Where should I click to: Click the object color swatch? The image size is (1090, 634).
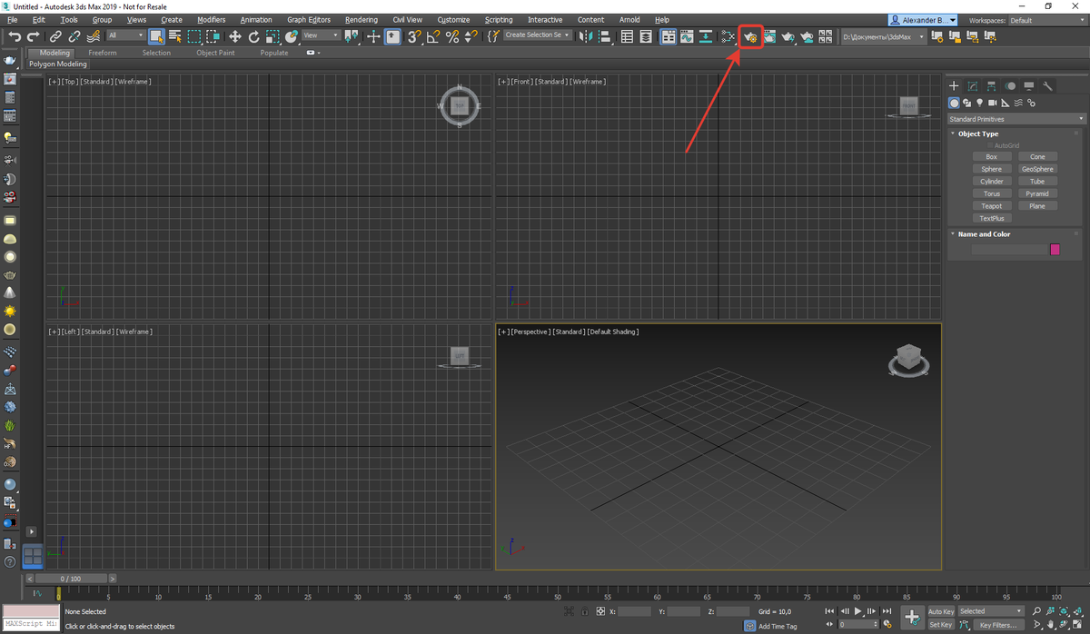tap(1054, 249)
